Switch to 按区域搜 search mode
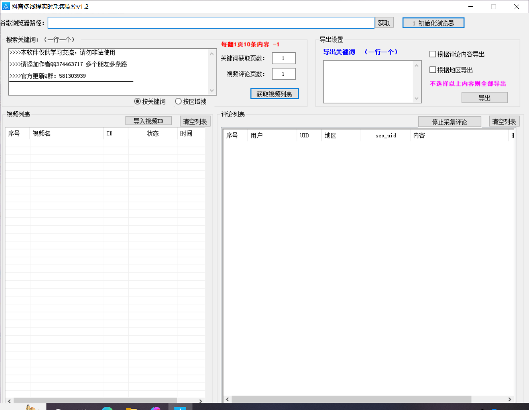 pos(178,101)
